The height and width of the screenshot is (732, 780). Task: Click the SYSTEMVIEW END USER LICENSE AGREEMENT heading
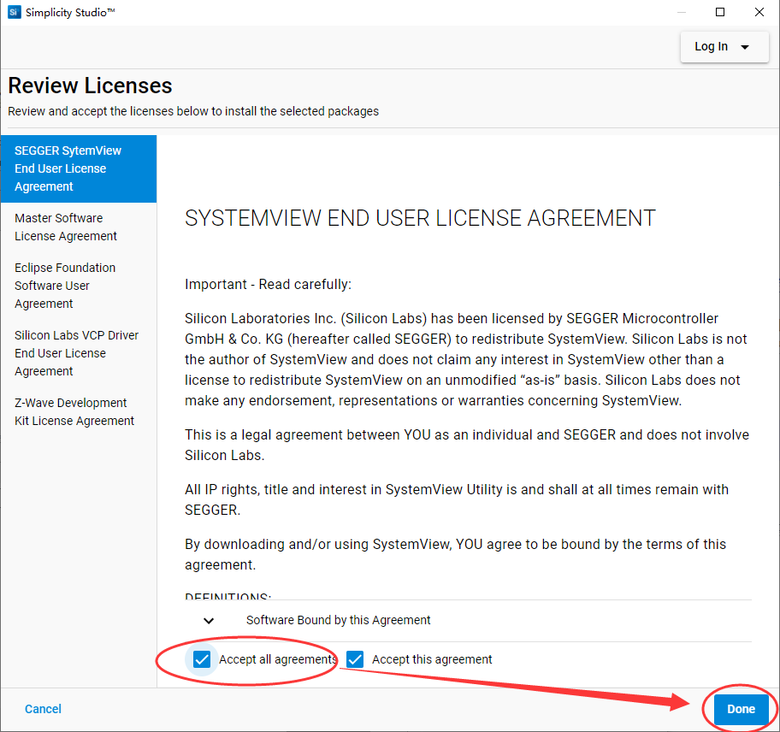420,218
